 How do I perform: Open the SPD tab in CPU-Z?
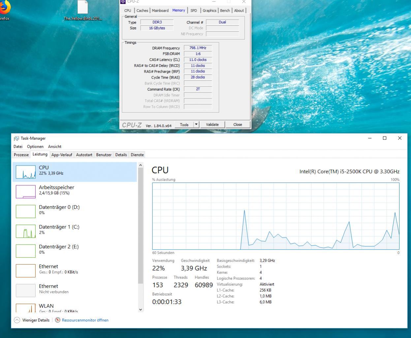click(194, 11)
